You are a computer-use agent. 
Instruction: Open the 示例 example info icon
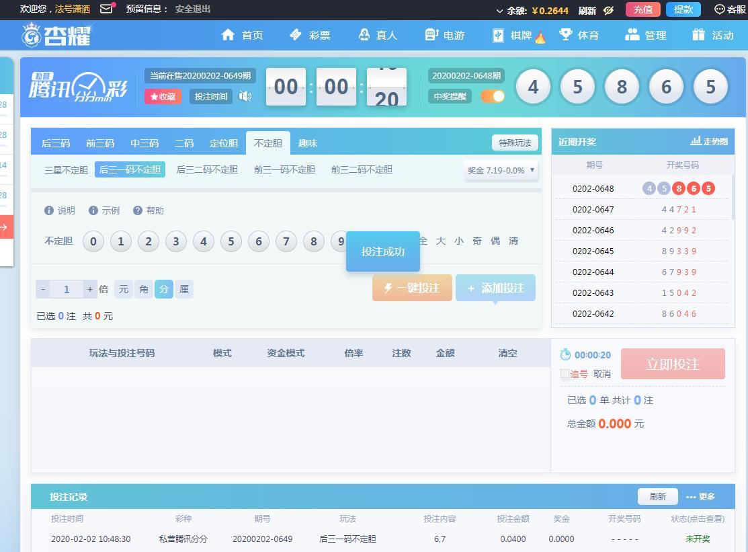tap(93, 210)
